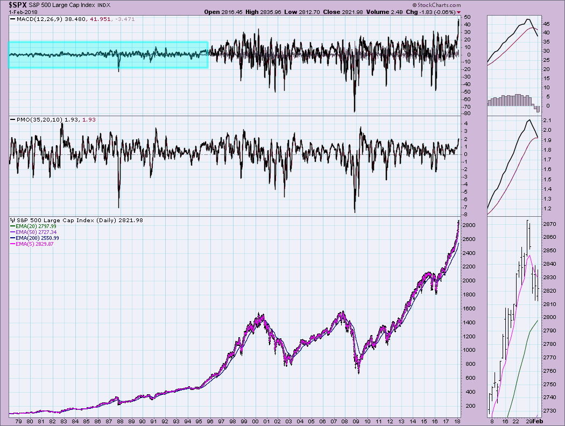Click the cyan highlighted rectangle in MACD panel
Screen dimensions: 565x426
click(x=108, y=55)
